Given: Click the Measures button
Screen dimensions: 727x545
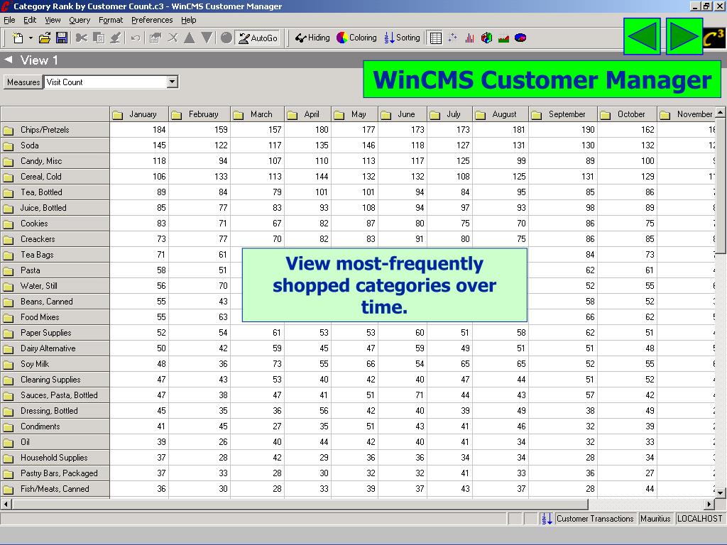Looking at the screenshot, I should pyautogui.click(x=23, y=82).
